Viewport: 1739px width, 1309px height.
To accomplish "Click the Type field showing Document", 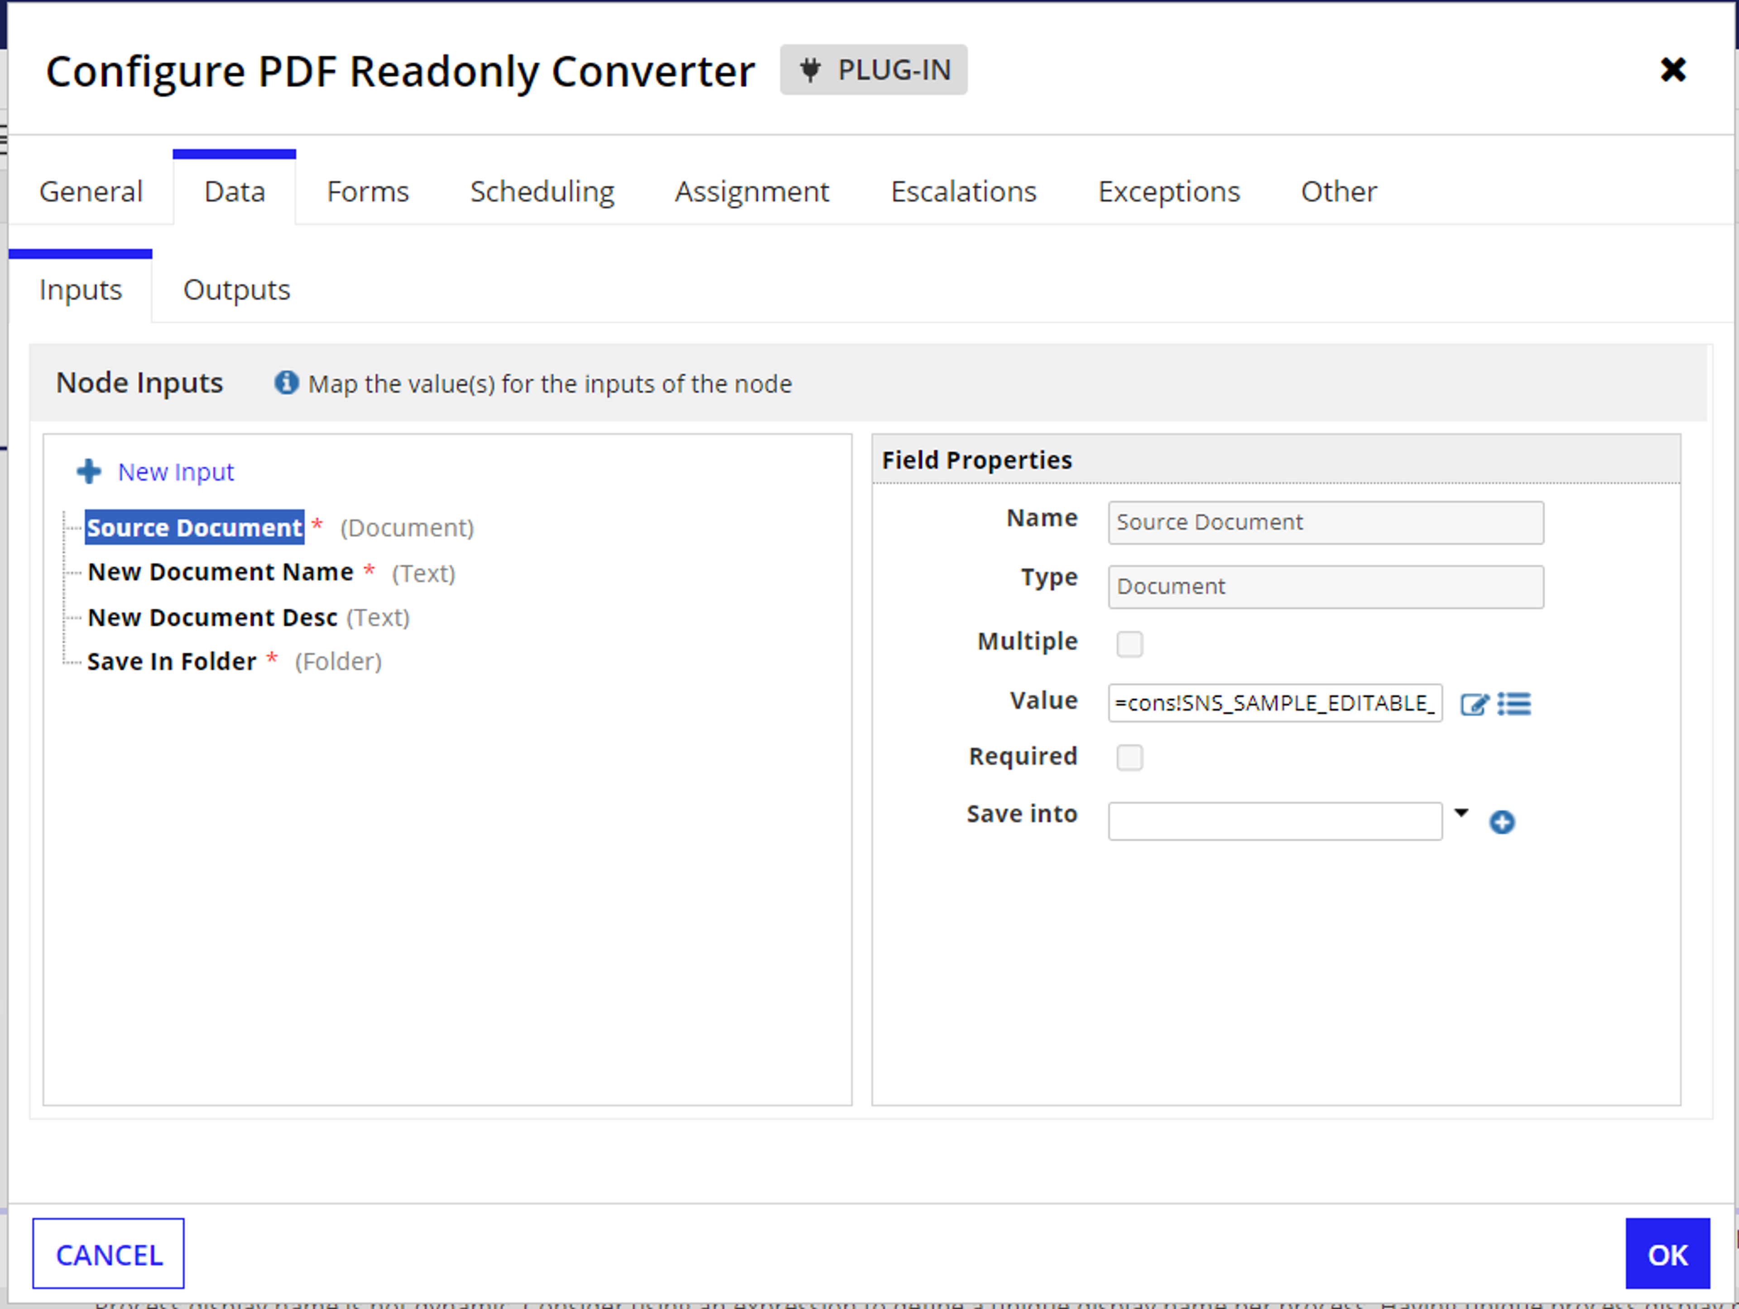I will [x=1326, y=587].
